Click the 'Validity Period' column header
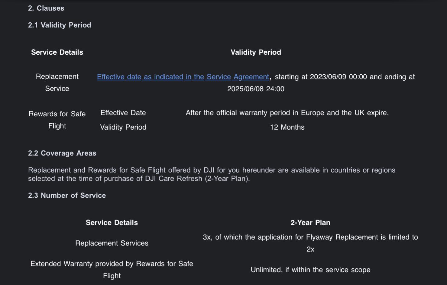The width and height of the screenshot is (447, 285). [x=256, y=52]
